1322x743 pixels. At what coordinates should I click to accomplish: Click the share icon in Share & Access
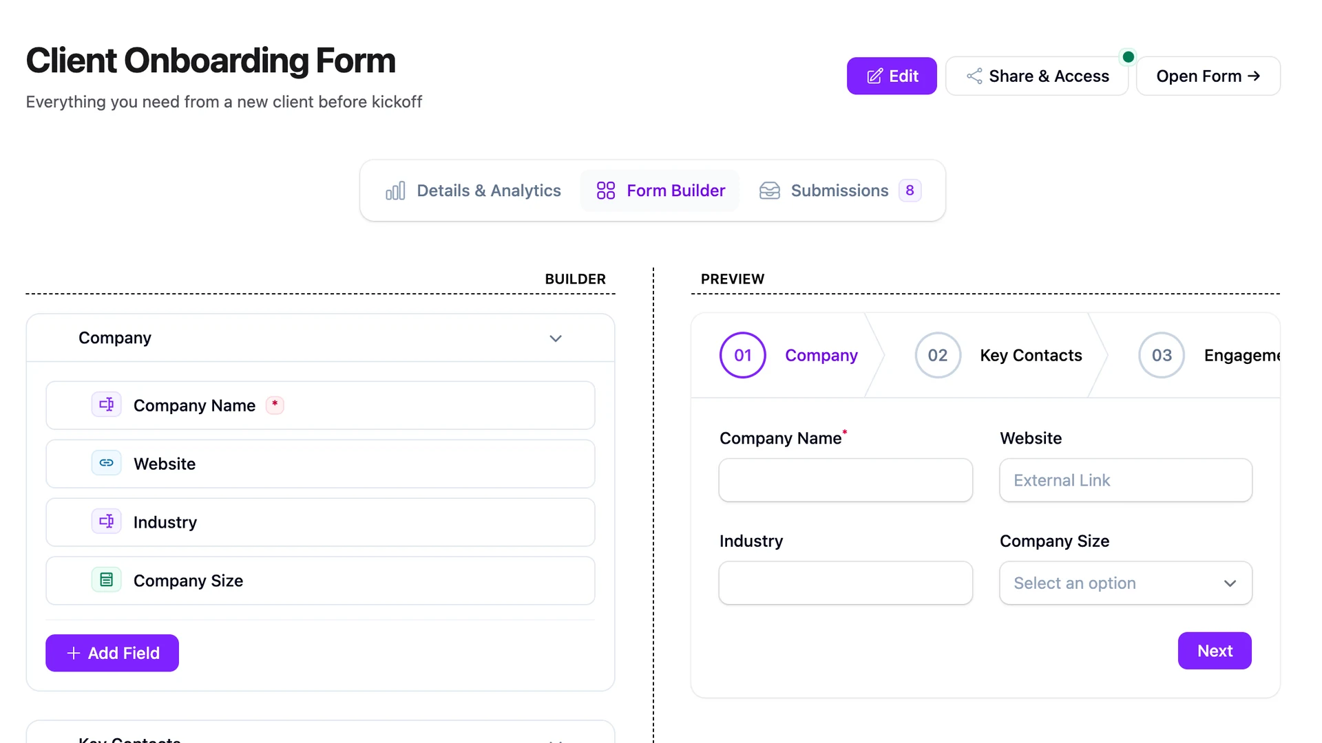tap(974, 76)
